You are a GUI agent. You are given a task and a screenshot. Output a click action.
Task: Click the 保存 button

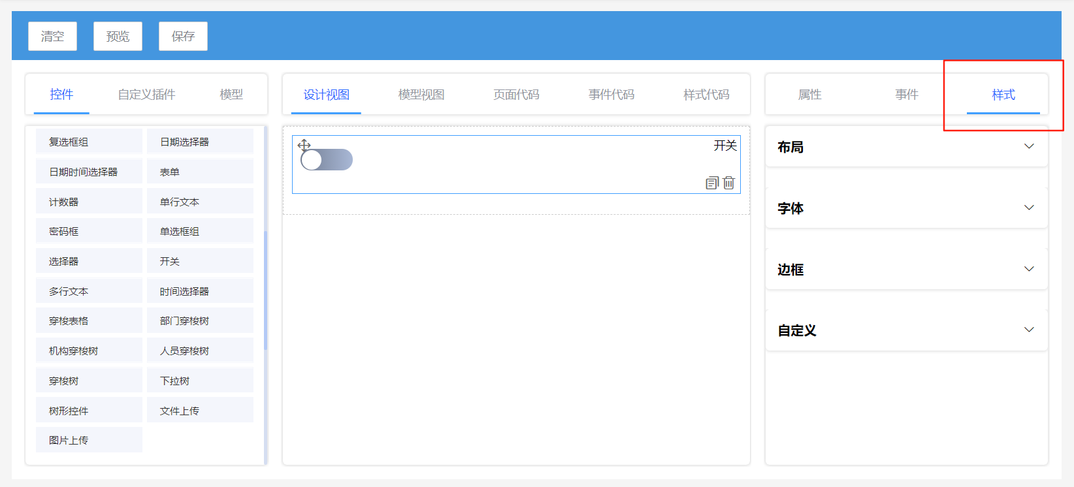click(x=183, y=36)
